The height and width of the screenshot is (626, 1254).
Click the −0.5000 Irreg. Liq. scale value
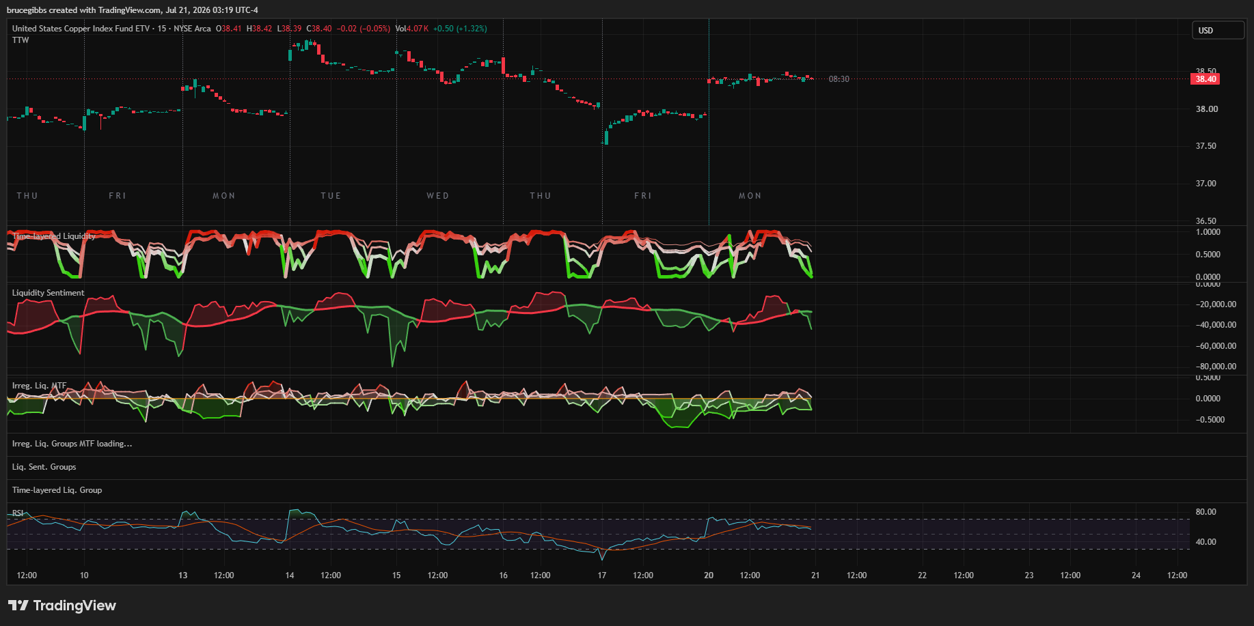tap(1210, 420)
